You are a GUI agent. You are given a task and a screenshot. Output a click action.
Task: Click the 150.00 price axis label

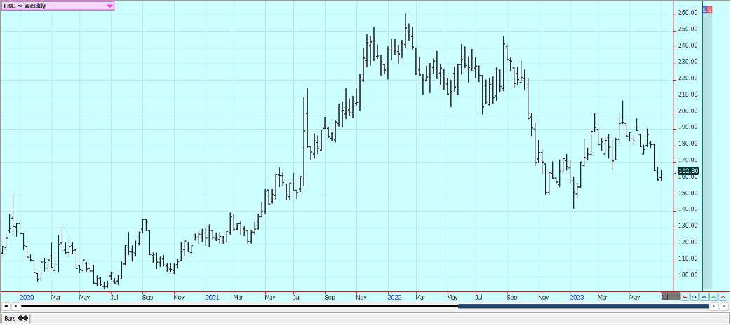coord(688,193)
